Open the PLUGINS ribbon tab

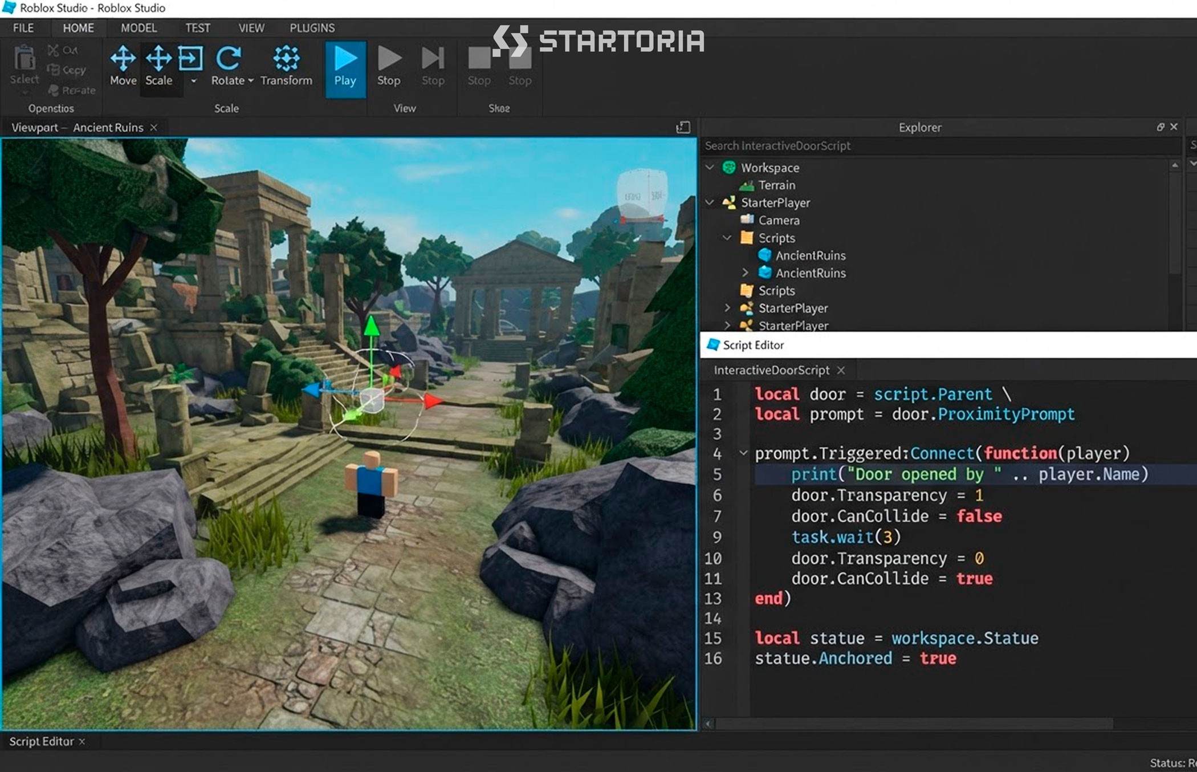point(312,28)
